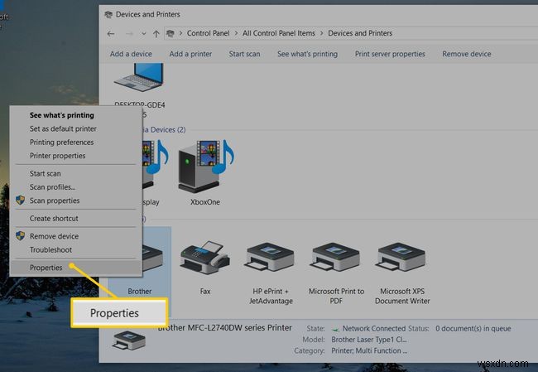Select the XboxOne media device icon
This screenshot has width=538, height=372.
tap(205, 167)
